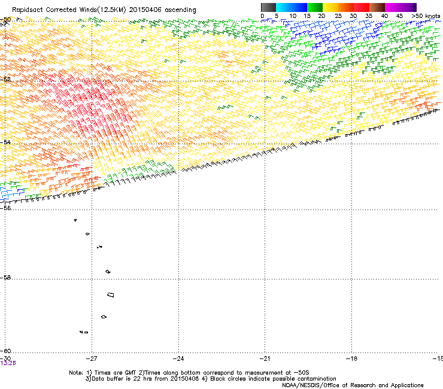Click the southernmost island pair near -60

[x=84, y=332]
